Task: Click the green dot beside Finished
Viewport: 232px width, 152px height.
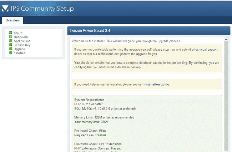Action: pyautogui.click(x=11, y=53)
